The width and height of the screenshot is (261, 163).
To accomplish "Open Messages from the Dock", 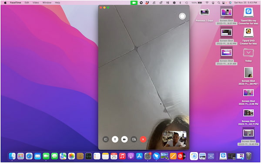I will 54,156.
